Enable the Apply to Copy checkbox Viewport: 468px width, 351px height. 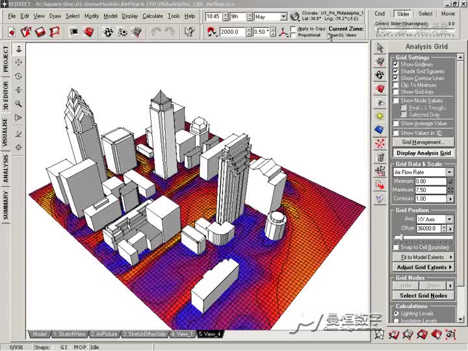(292, 29)
